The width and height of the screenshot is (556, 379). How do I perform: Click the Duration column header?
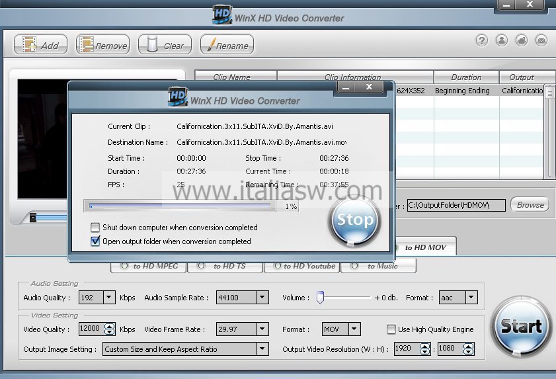click(x=466, y=77)
